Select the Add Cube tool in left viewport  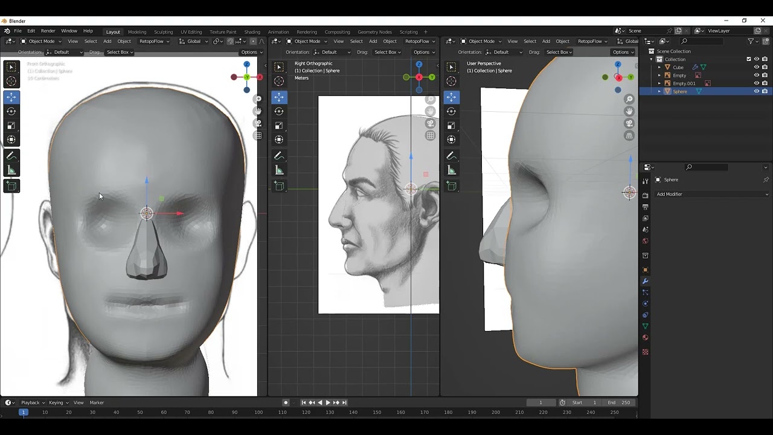[11, 186]
